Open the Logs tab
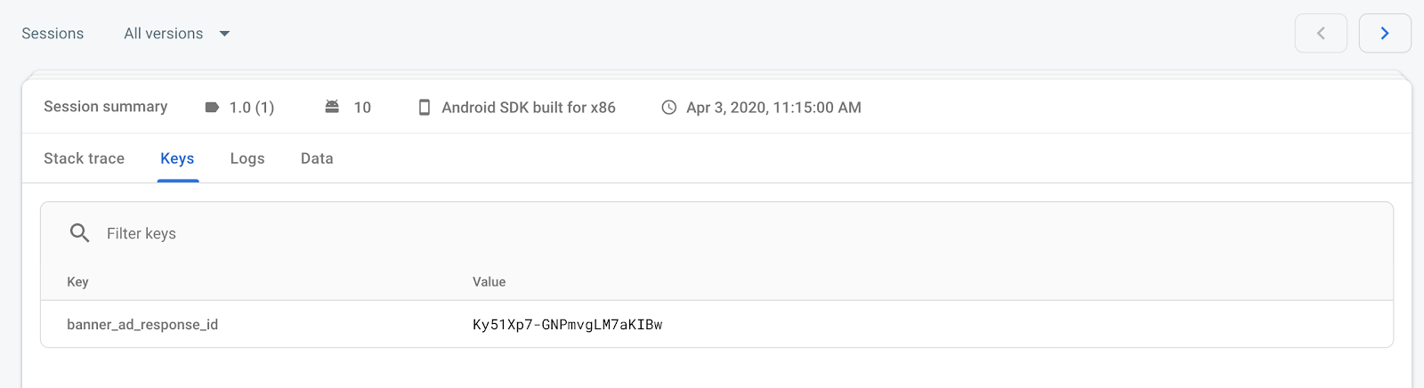 pyautogui.click(x=247, y=158)
